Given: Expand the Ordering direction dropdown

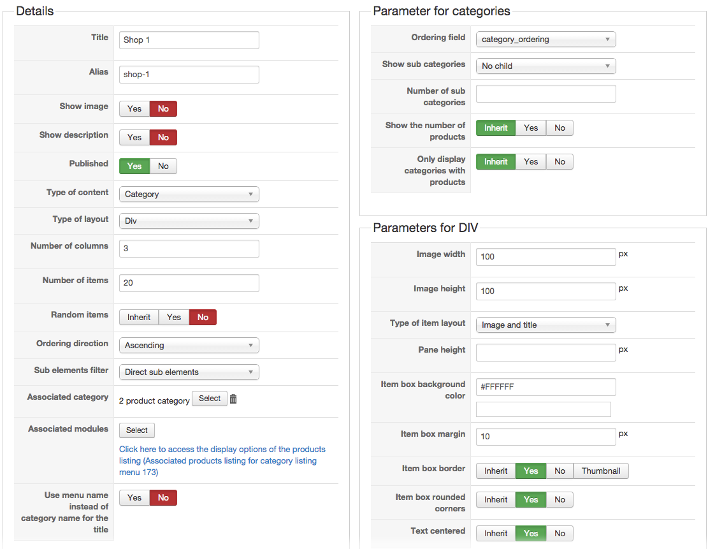Looking at the screenshot, I should point(189,346).
